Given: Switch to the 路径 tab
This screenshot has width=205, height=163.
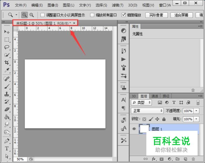Looking at the screenshot, I should coord(166,96).
